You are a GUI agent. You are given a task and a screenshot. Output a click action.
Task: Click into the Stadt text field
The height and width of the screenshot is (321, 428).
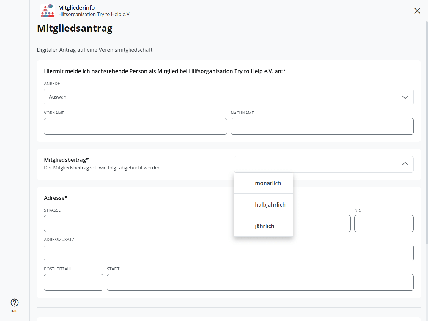[260, 282]
